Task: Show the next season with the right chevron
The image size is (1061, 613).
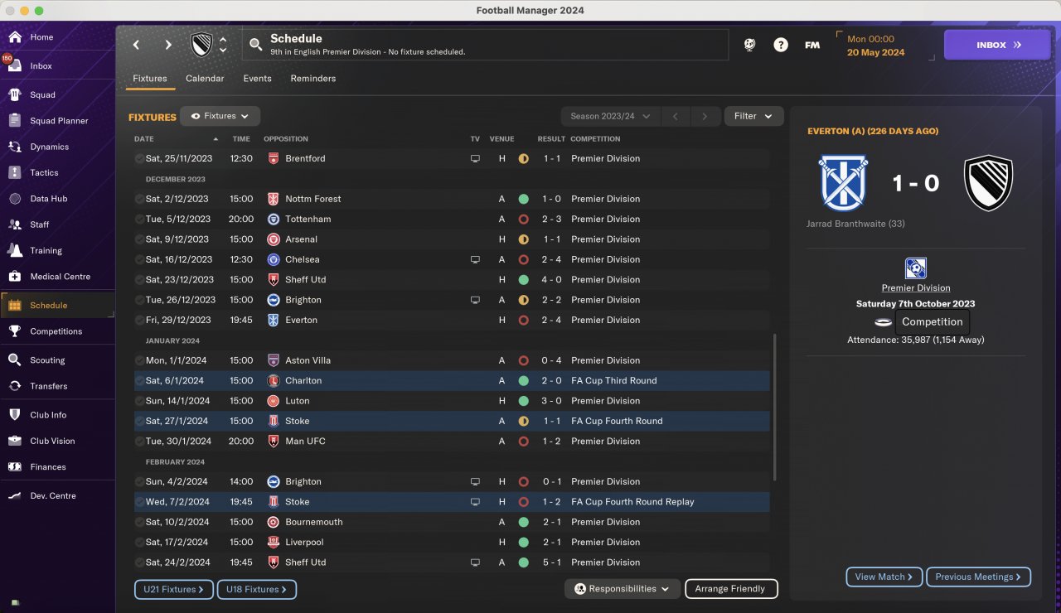Action: point(705,116)
